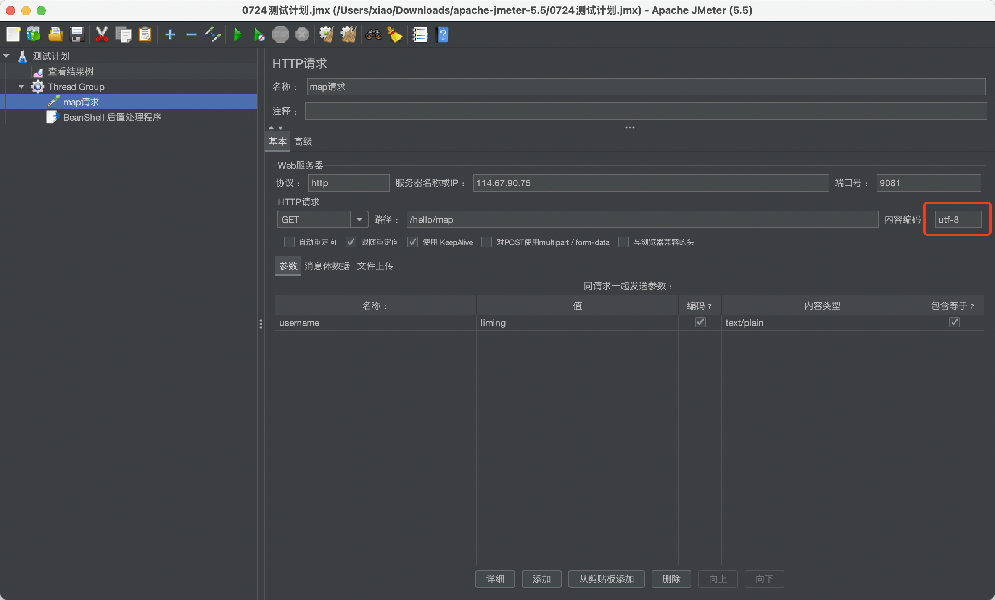995x600 pixels.
Task: Uncheck 使用 KeepAlive checkbox
Action: 412,242
